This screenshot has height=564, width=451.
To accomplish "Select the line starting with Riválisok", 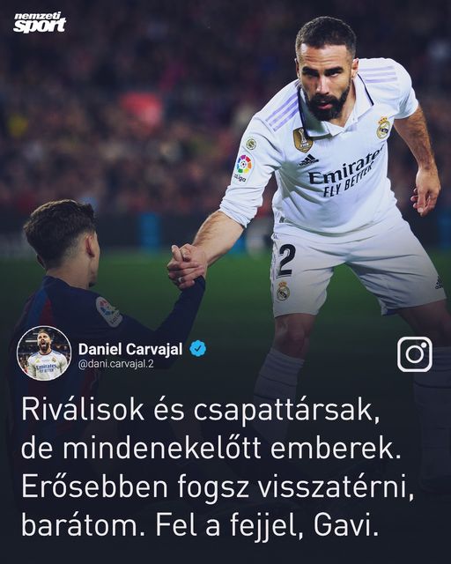I will click(x=201, y=411).
